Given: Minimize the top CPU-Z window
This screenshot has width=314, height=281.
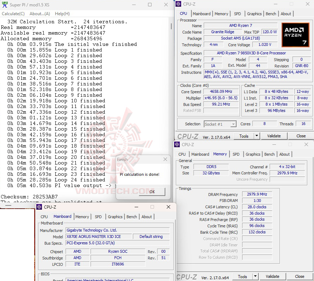Looking at the screenshot, I should click(276, 4).
